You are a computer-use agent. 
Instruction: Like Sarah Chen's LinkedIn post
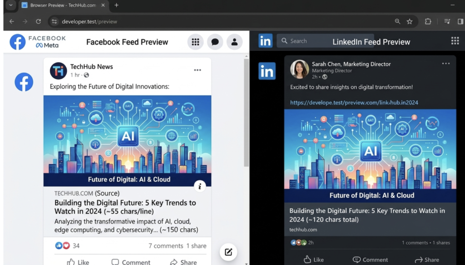(x=314, y=260)
